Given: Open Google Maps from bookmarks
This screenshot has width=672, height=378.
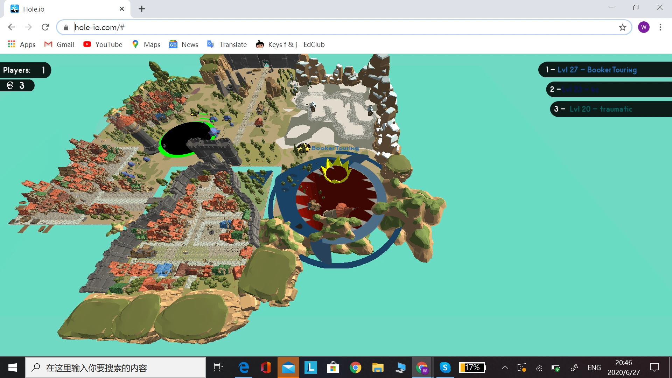Looking at the screenshot, I should pos(146,44).
